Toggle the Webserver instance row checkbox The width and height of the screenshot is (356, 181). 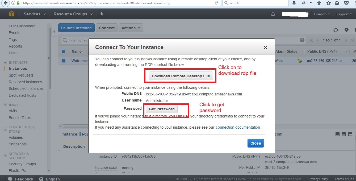pos(64,61)
